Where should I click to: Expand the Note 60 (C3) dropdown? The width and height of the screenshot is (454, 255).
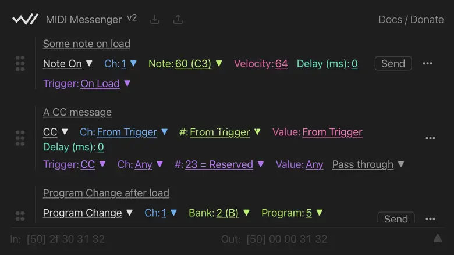[198, 64]
